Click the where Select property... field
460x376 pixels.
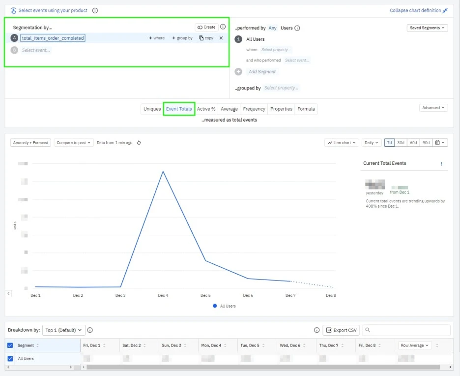(x=276, y=50)
